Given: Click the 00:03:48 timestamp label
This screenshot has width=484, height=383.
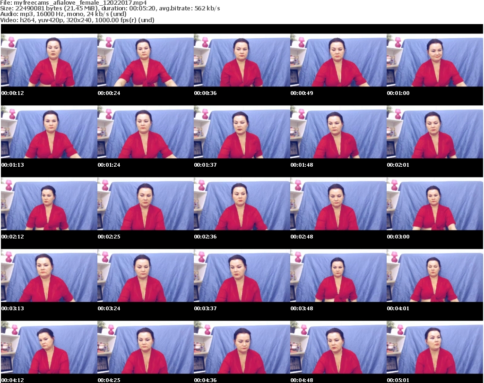Looking at the screenshot, I should [302, 309].
